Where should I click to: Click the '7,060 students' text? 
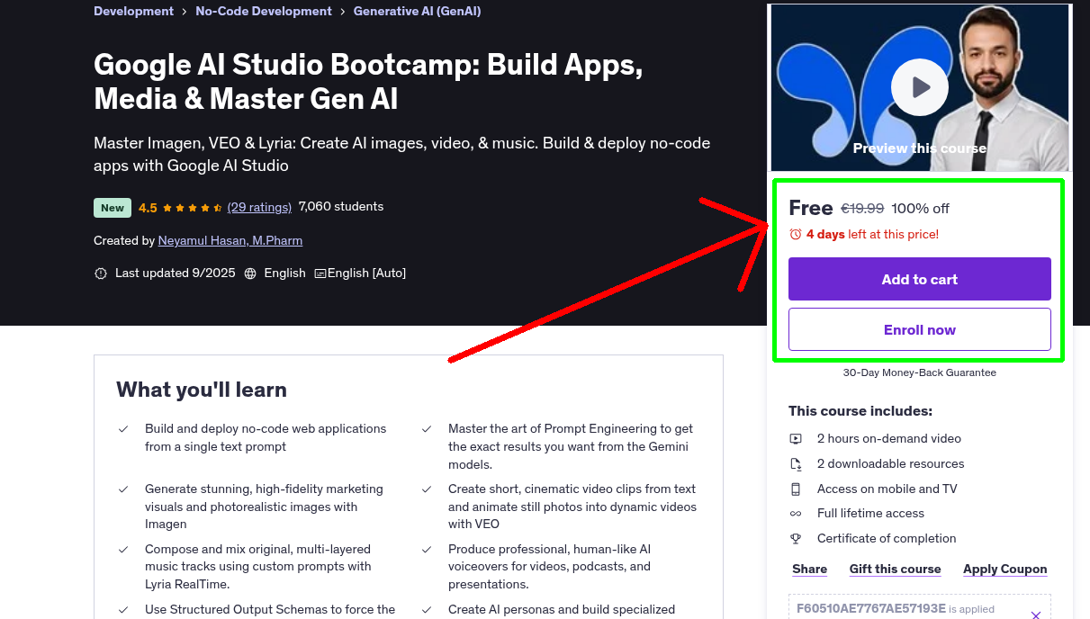[x=341, y=207]
